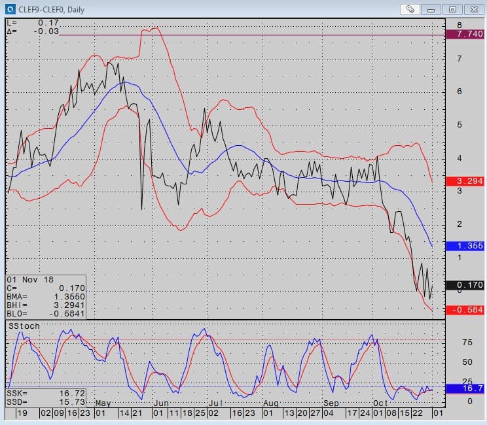Click the SStoch study label
487x425 pixels.
pyautogui.click(x=24, y=326)
